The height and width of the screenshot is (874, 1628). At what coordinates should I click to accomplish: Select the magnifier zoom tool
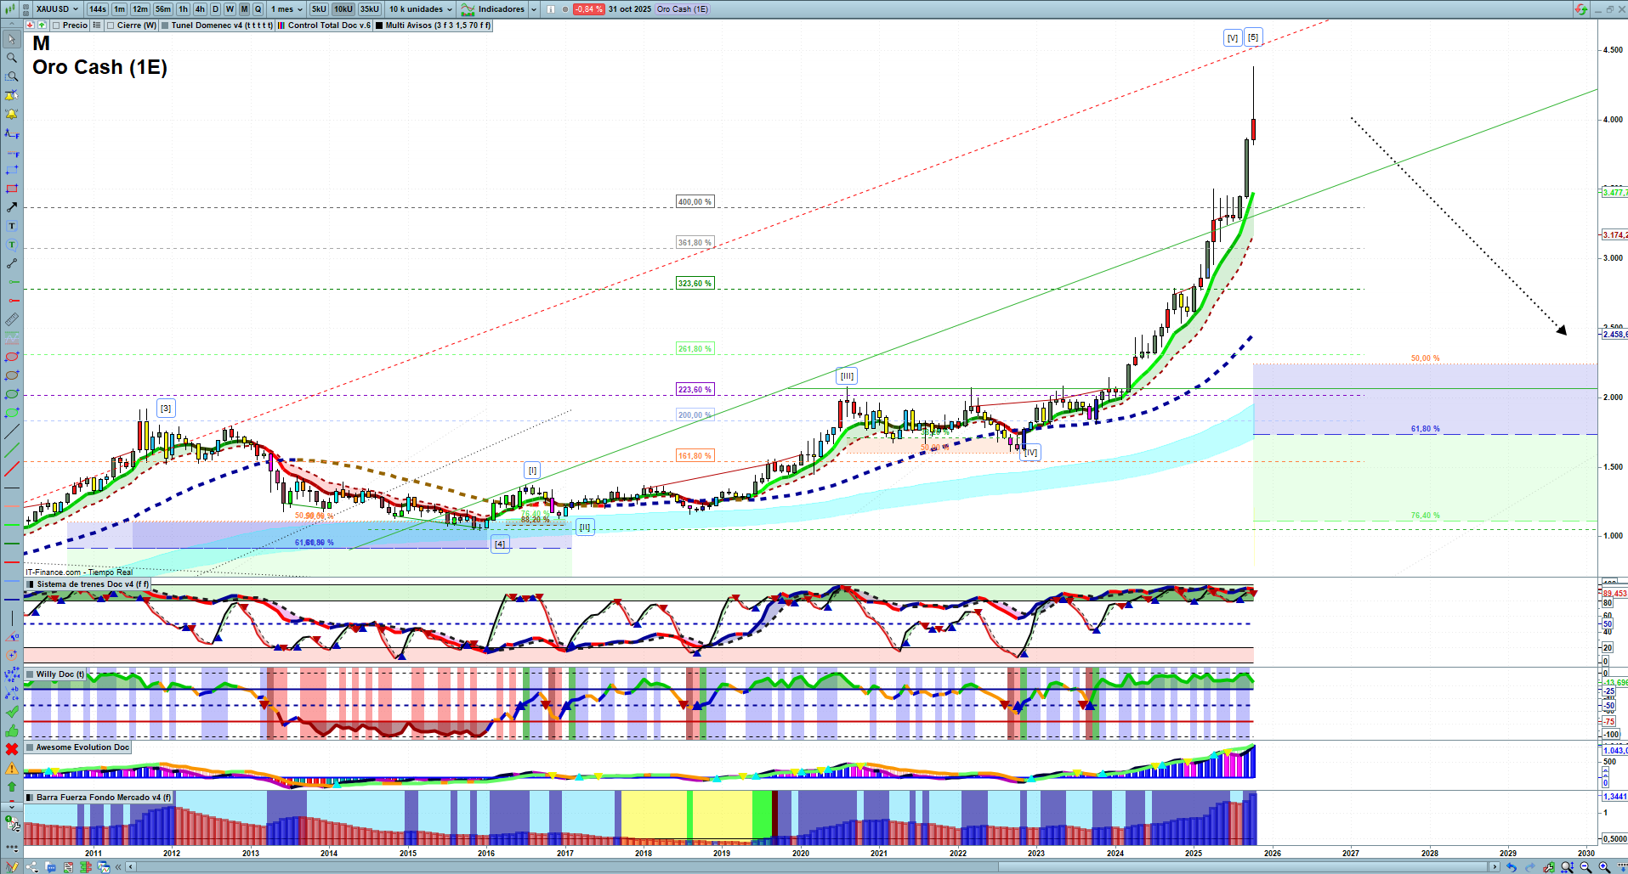(12, 58)
